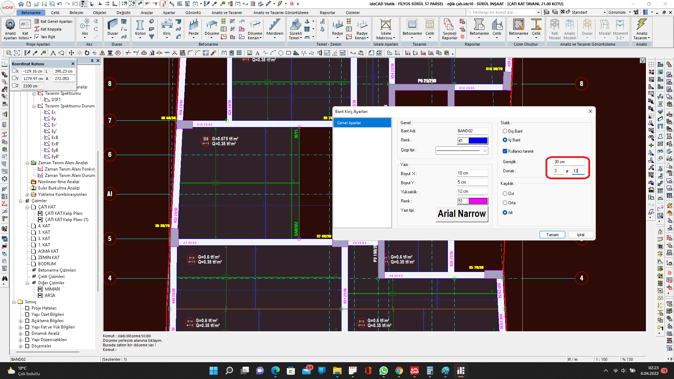Switch to Çelik ribbon tab
This screenshot has width=674, height=379.
[x=55, y=13]
